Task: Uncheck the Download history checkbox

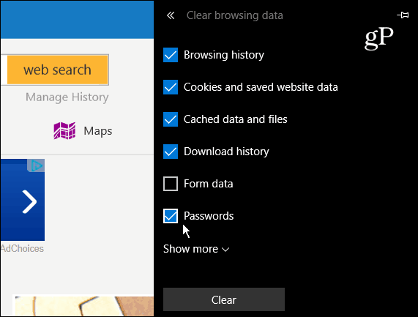Action: click(171, 152)
